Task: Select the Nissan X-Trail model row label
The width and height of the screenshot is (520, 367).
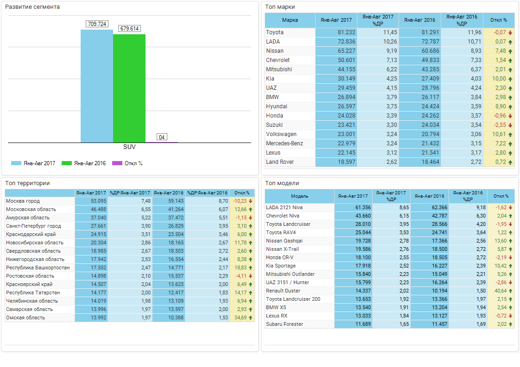Action: pyautogui.click(x=282, y=249)
